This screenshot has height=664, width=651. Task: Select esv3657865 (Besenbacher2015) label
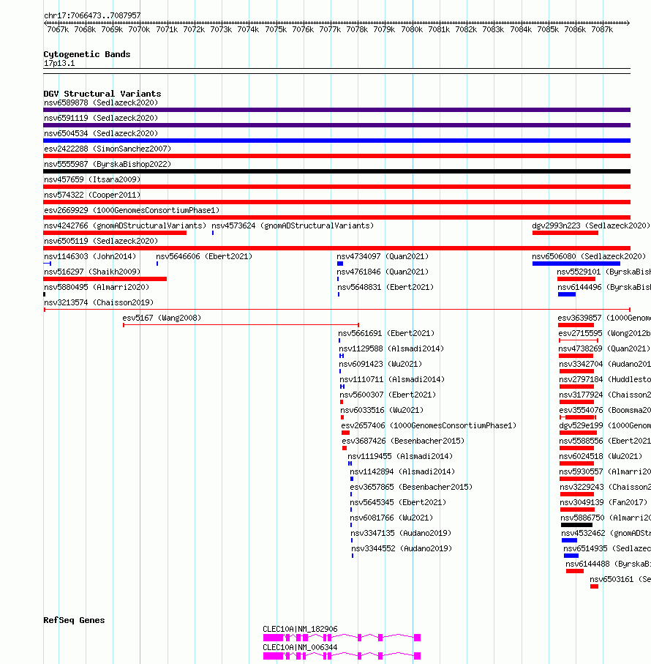[411, 488]
